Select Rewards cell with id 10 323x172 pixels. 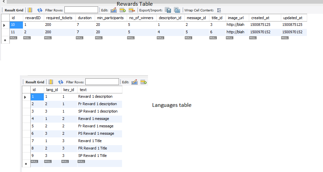tap(16, 25)
